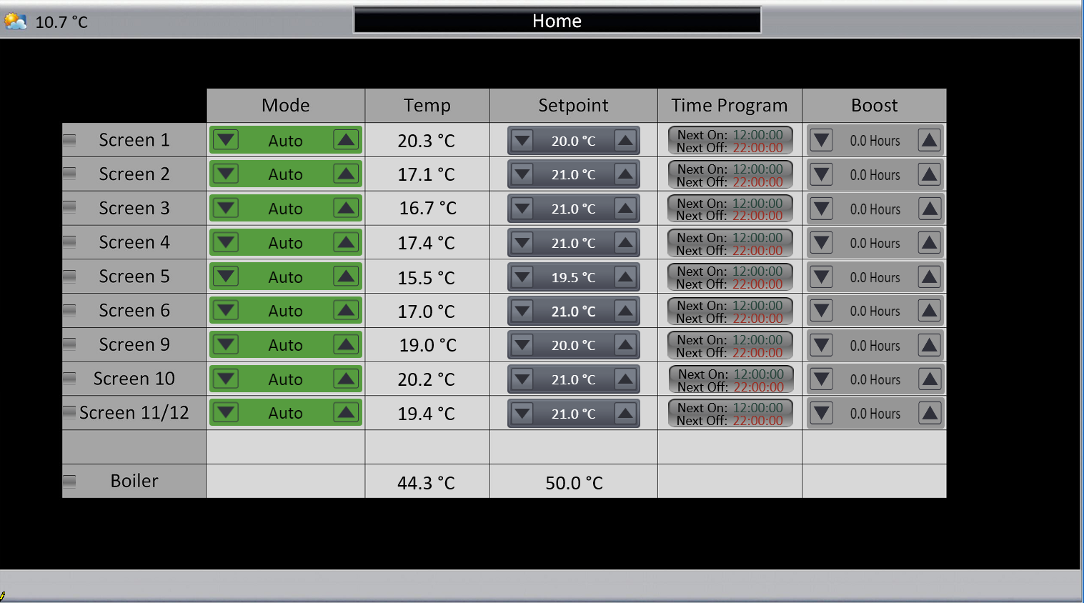The height and width of the screenshot is (603, 1084).
Task: Lower Screen 3 boost hours with down arrow
Action: tap(822, 209)
